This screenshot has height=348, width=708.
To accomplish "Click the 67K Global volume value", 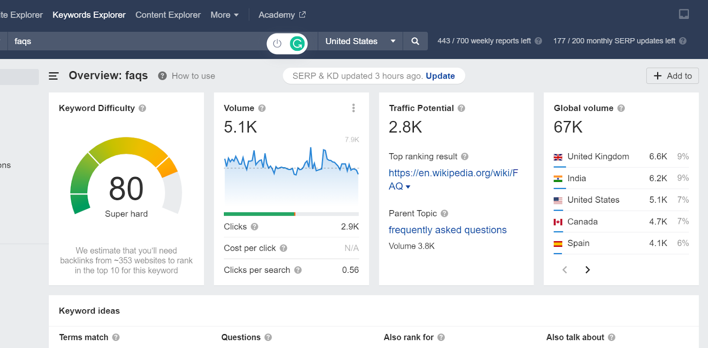I will [x=568, y=127].
